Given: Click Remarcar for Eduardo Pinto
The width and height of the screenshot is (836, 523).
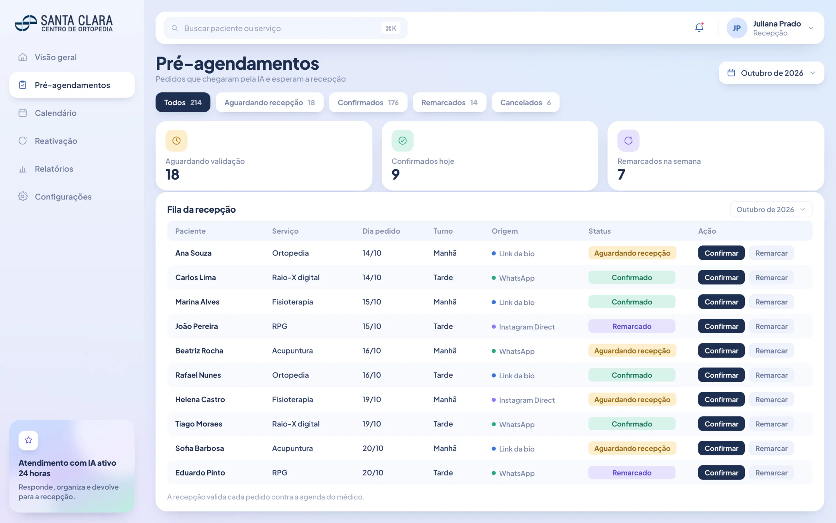Looking at the screenshot, I should coord(771,472).
